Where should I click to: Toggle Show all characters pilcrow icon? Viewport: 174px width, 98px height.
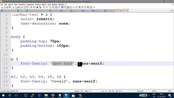click(x=59, y=7)
